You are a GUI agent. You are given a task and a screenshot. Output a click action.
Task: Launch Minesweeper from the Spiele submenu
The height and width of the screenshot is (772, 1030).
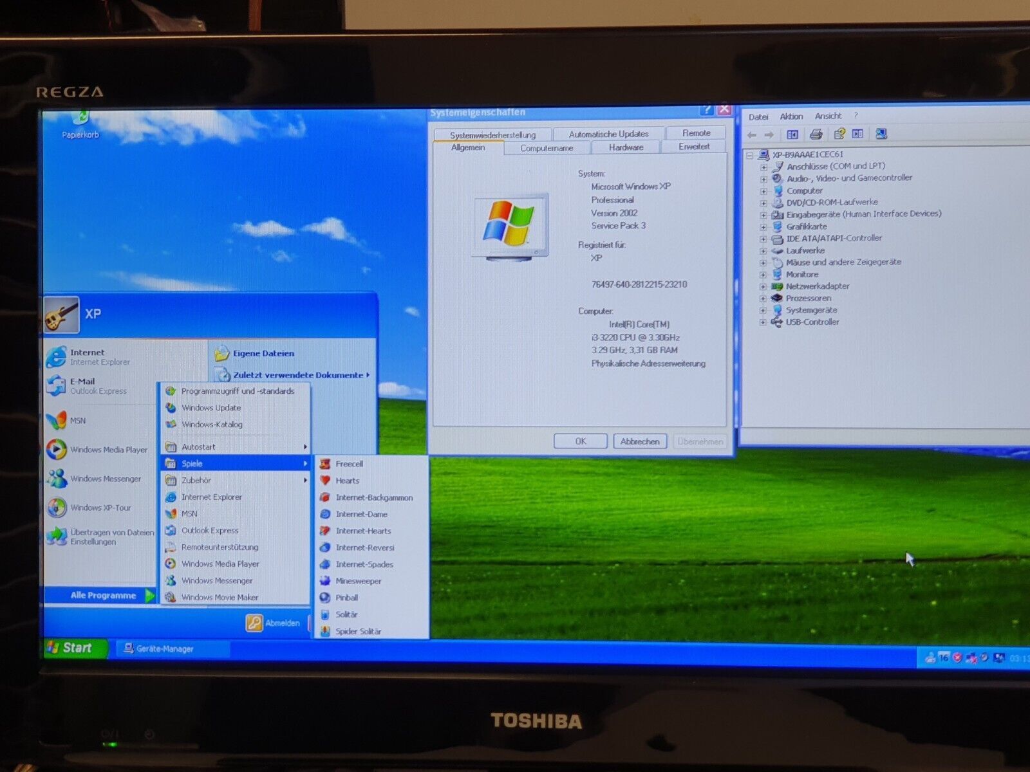(358, 581)
